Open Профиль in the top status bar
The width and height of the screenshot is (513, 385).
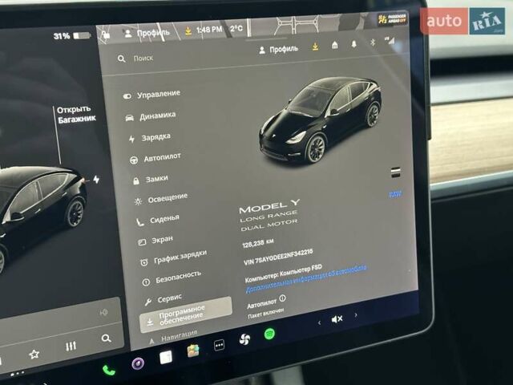coord(147,33)
